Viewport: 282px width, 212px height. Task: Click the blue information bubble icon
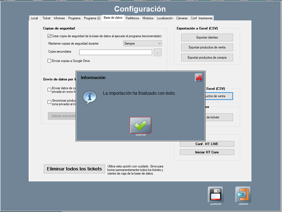90,97
